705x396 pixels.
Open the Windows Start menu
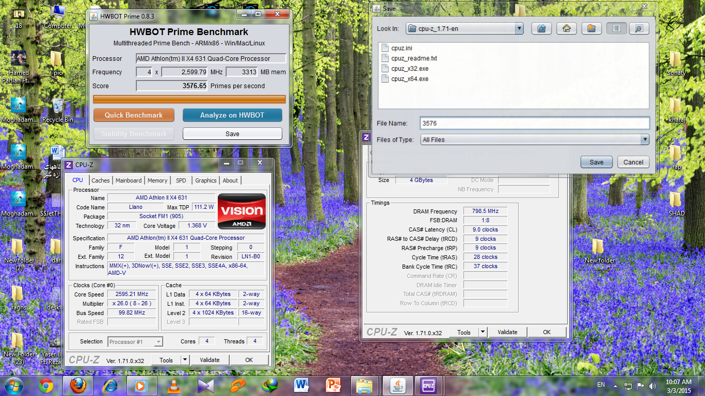(14, 386)
